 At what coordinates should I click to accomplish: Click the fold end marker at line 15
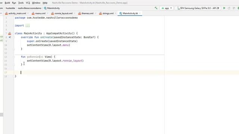14,64
